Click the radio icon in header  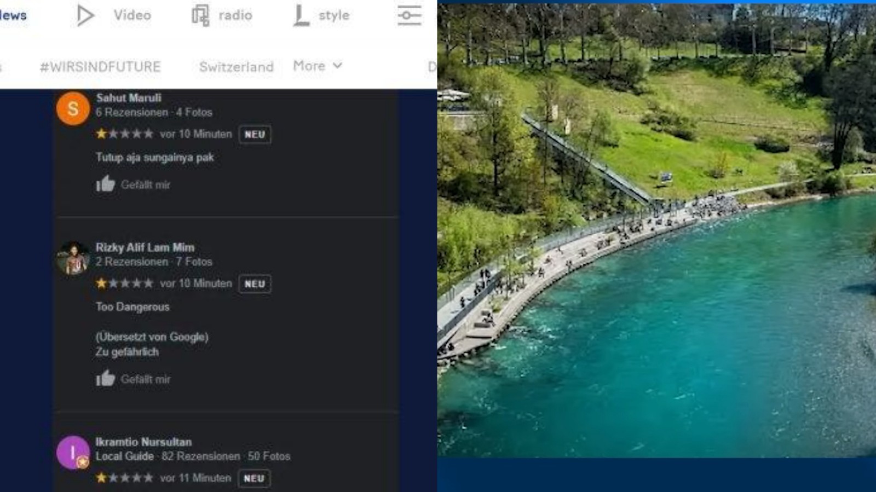[x=200, y=15]
